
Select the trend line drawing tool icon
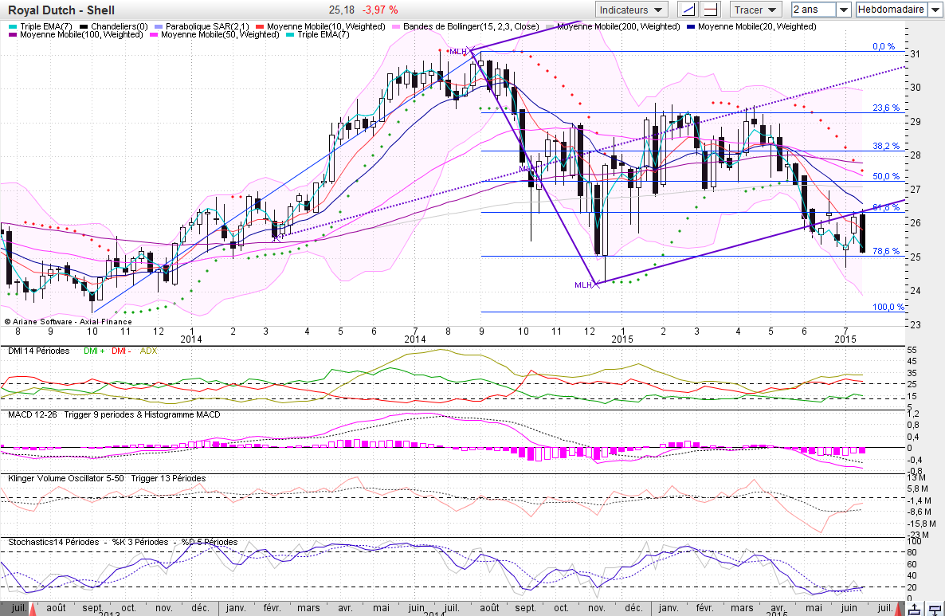688,10
